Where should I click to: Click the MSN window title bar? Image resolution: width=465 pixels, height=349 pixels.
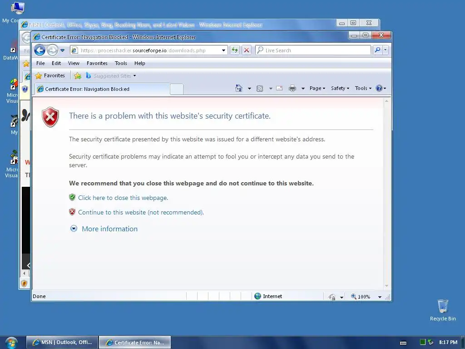pyautogui.click(x=178, y=25)
